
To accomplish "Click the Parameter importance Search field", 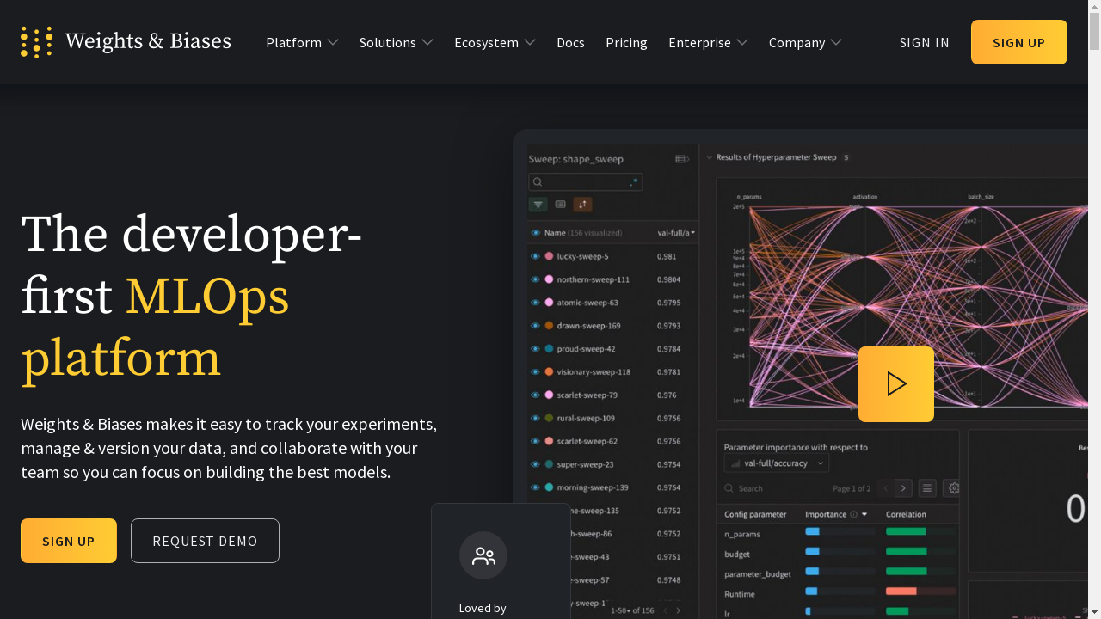I will click(774, 488).
